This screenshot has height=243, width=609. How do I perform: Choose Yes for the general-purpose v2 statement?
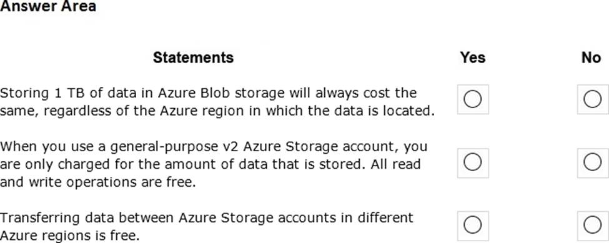[x=473, y=162]
